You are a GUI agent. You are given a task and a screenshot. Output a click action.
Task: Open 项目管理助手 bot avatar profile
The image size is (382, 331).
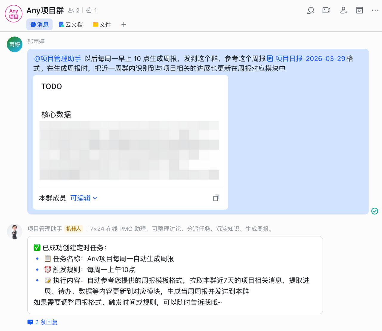pyautogui.click(x=14, y=232)
